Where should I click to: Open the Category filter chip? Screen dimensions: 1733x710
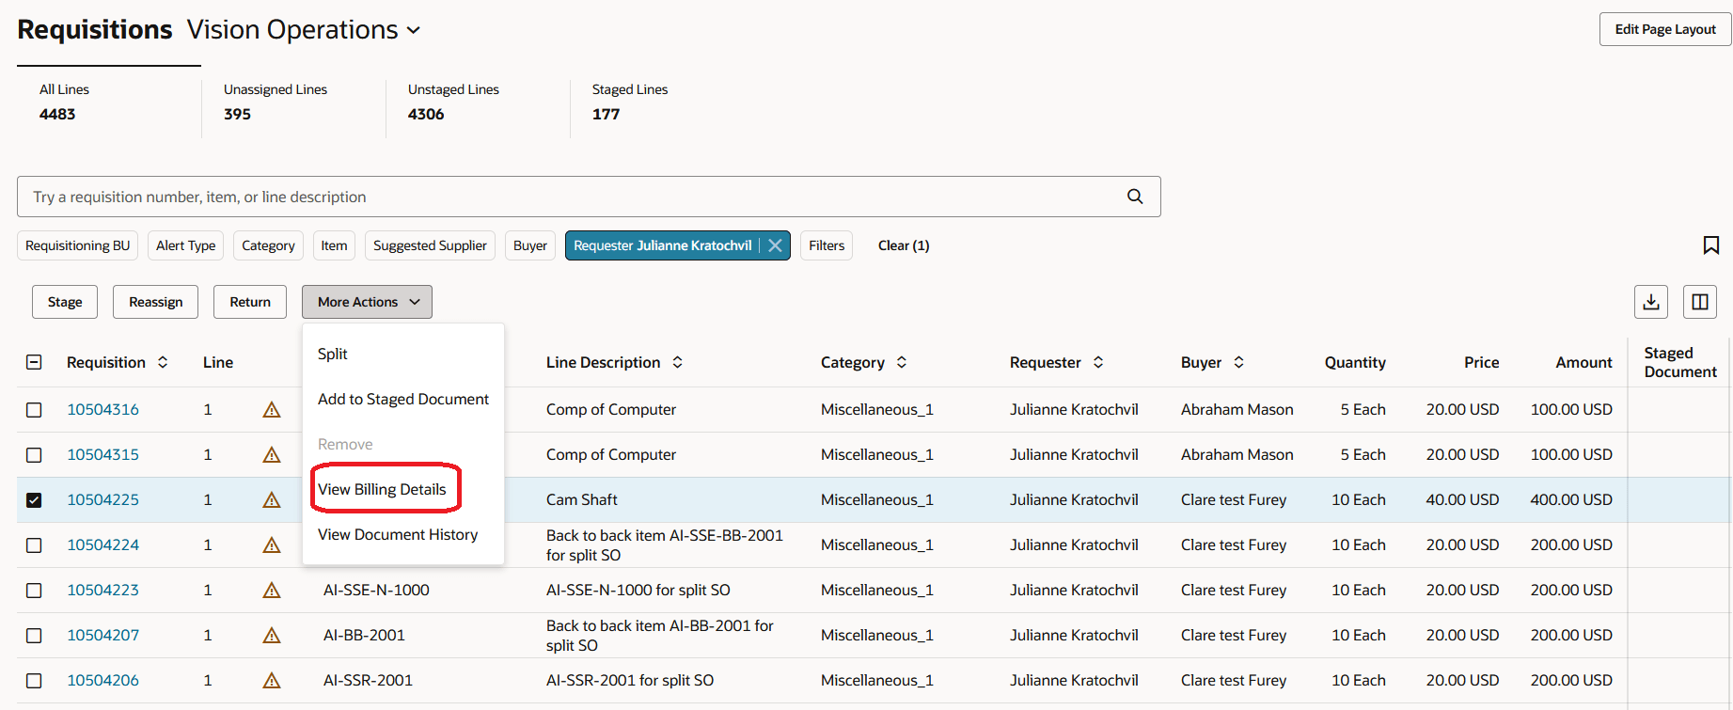[268, 245]
